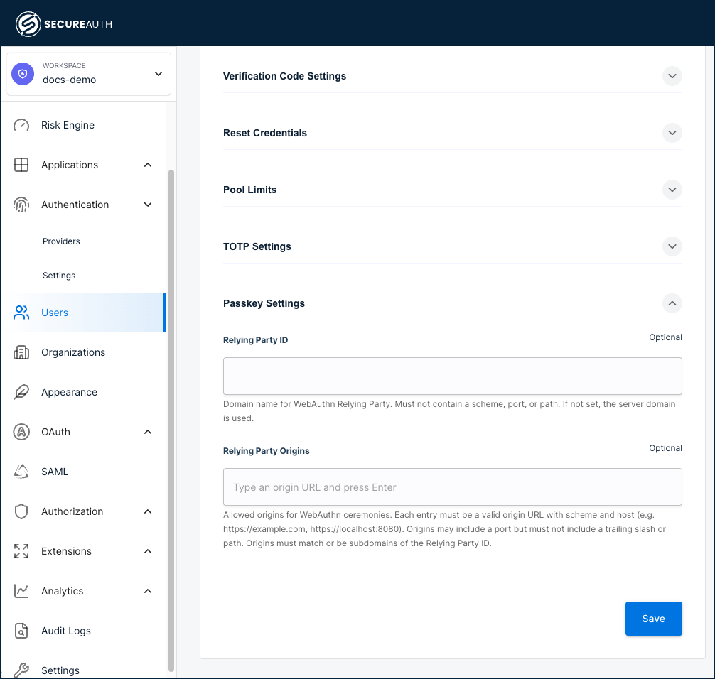Select the Users icon in the sidebar
This screenshot has height=679, width=715.
tap(21, 313)
